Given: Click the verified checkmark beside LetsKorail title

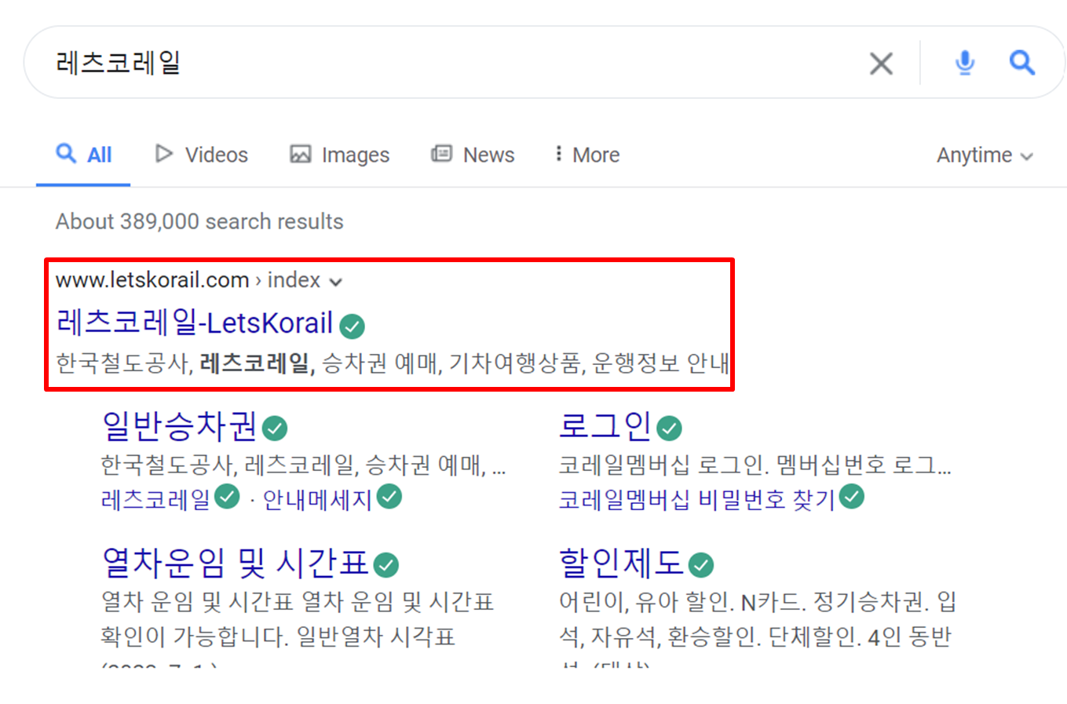Looking at the screenshot, I should pyautogui.click(x=352, y=325).
